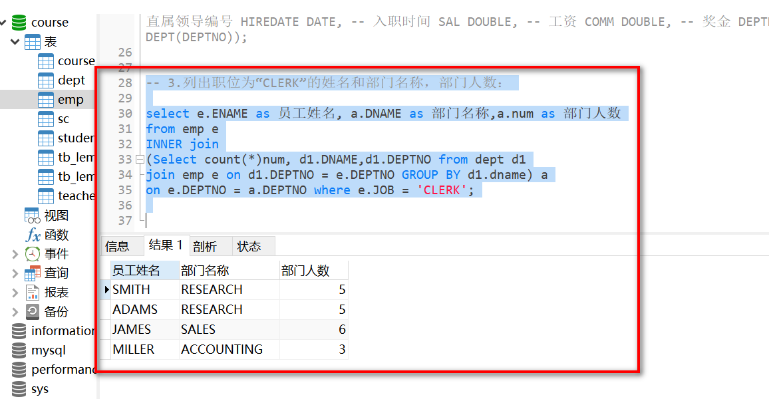Click the 事件 (Events) clock icon
This screenshot has width=769, height=399.
point(33,254)
